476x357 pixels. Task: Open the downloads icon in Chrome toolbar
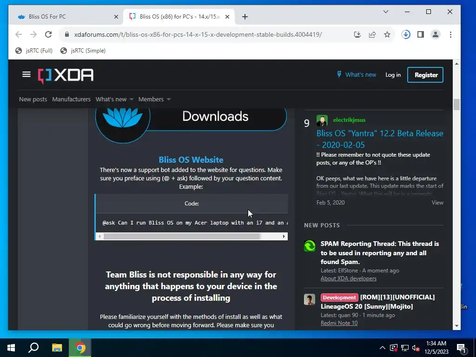[406, 34]
